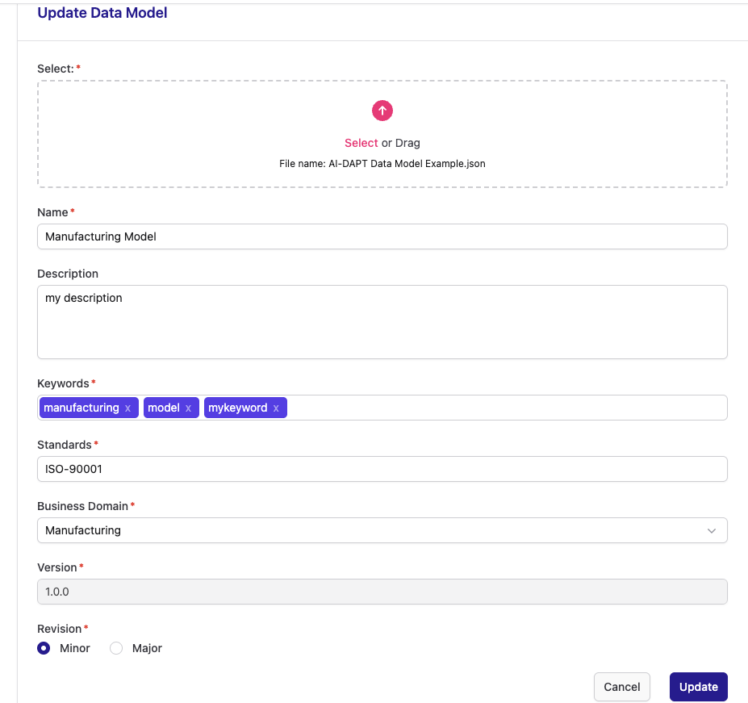Click the Cancel button
Viewport: 748px width, 703px height.
tap(621, 687)
